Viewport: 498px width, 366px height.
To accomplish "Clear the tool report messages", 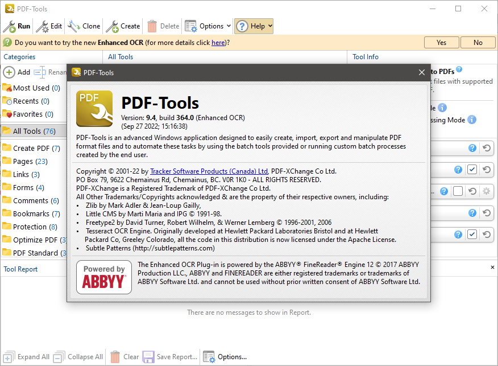I will (125, 357).
